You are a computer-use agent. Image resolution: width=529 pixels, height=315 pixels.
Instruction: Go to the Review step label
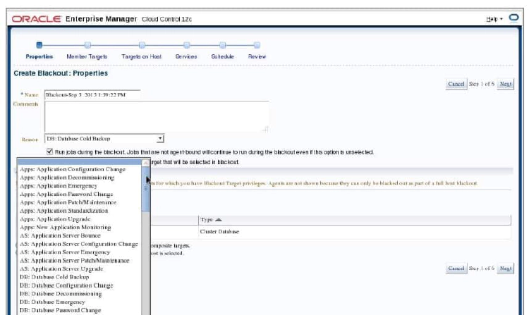[x=257, y=56]
